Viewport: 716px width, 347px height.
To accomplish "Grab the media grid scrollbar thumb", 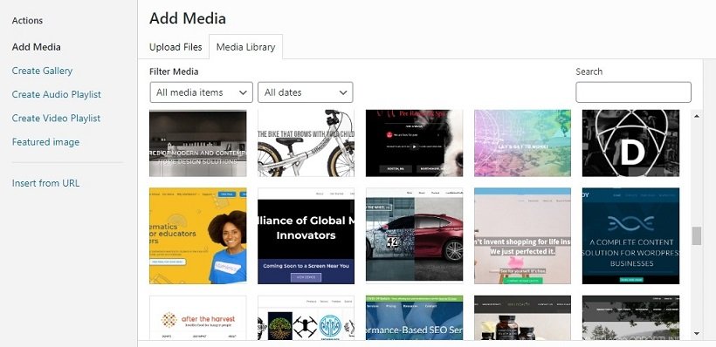I will (697, 235).
